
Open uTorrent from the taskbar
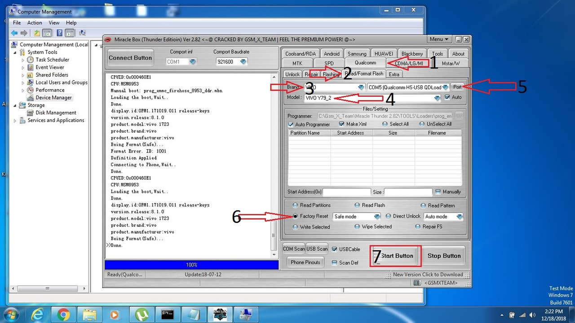(142, 315)
